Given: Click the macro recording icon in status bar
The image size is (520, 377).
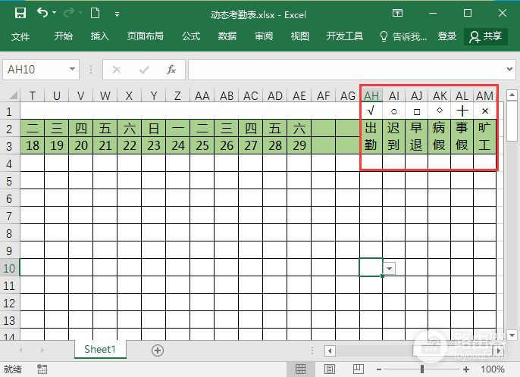Looking at the screenshot, I should (x=42, y=369).
